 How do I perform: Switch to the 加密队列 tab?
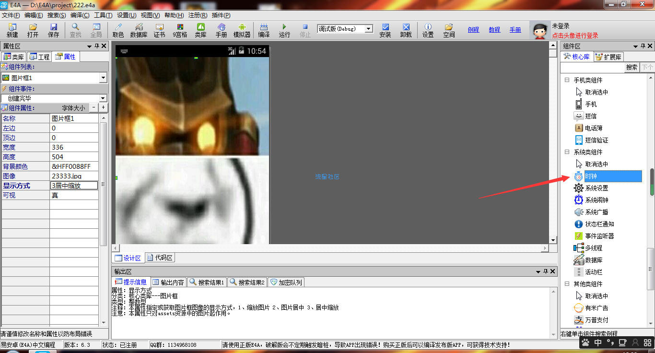286,282
